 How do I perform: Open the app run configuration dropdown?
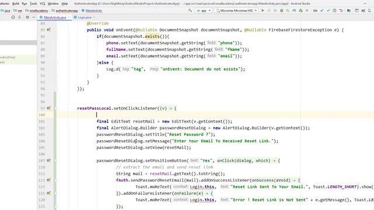203,10
